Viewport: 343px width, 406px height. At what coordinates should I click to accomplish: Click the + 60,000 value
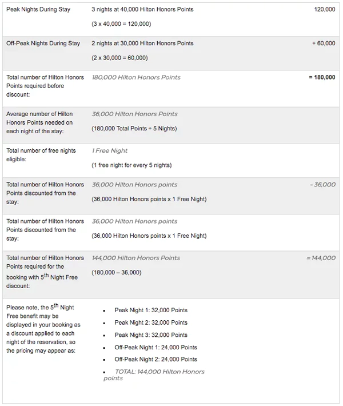tap(324, 43)
